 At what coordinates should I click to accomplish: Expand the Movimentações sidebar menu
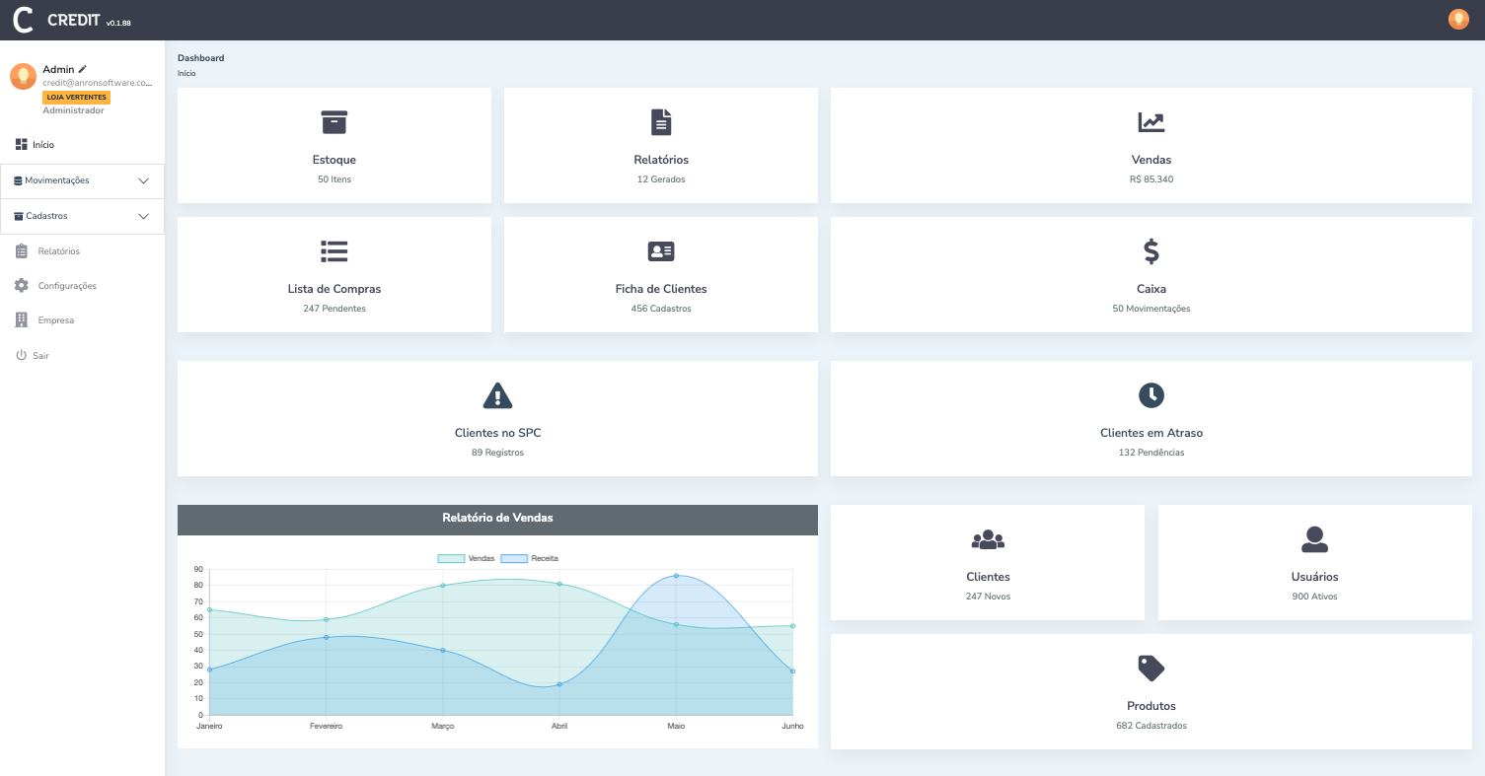click(x=82, y=181)
